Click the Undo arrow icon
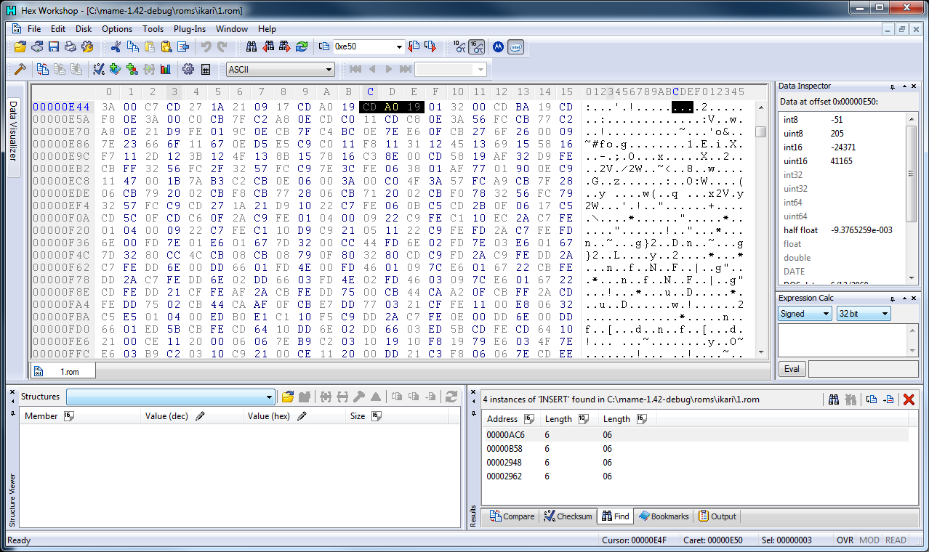The image size is (929, 552). pyautogui.click(x=206, y=46)
